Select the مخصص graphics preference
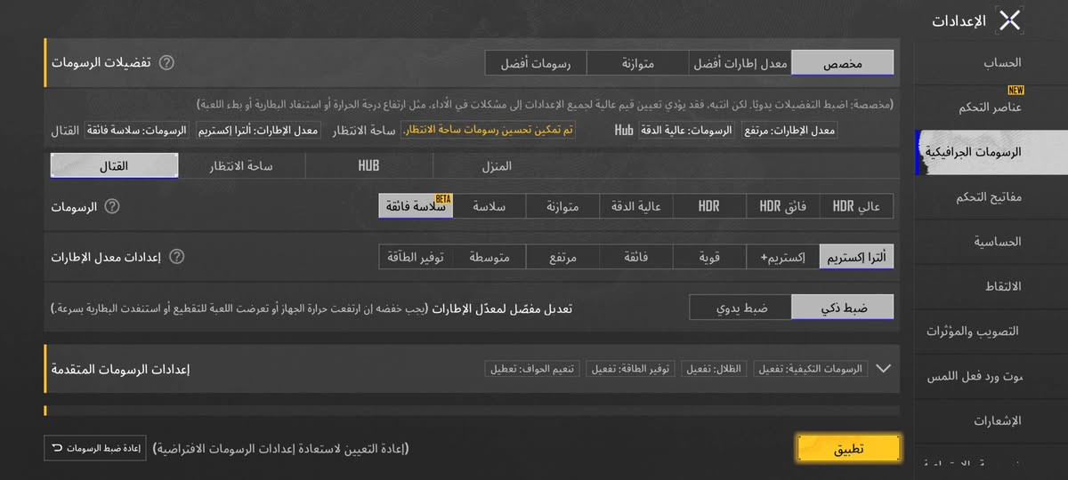The image size is (1068, 480). [x=842, y=62]
